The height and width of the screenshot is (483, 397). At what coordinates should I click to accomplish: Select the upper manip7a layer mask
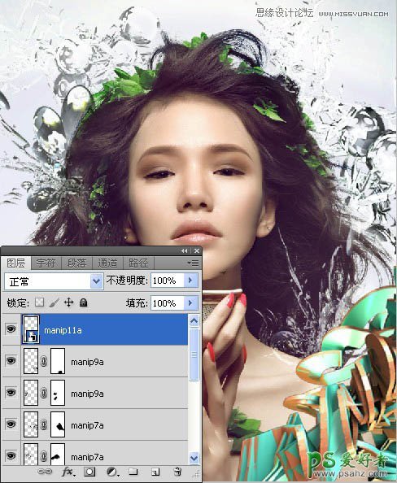pyautogui.click(x=58, y=424)
